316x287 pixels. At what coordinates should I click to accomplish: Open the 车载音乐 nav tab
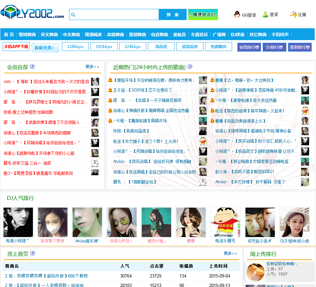tap(199, 35)
